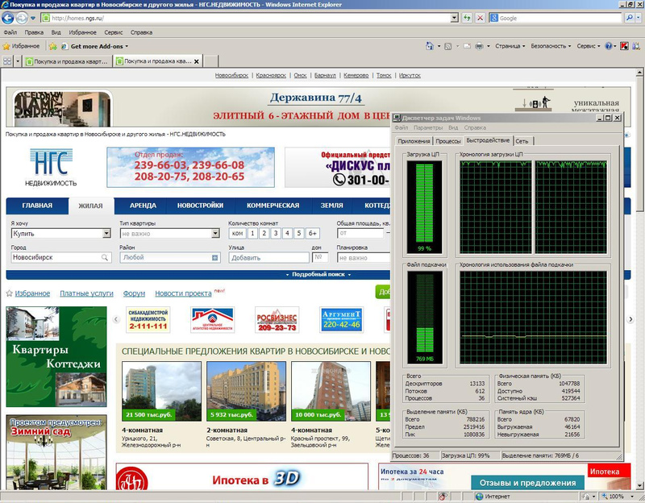The width and height of the screenshot is (645, 503).
Task: Switch to Сеть tab in Task Manager
Action: 522,141
